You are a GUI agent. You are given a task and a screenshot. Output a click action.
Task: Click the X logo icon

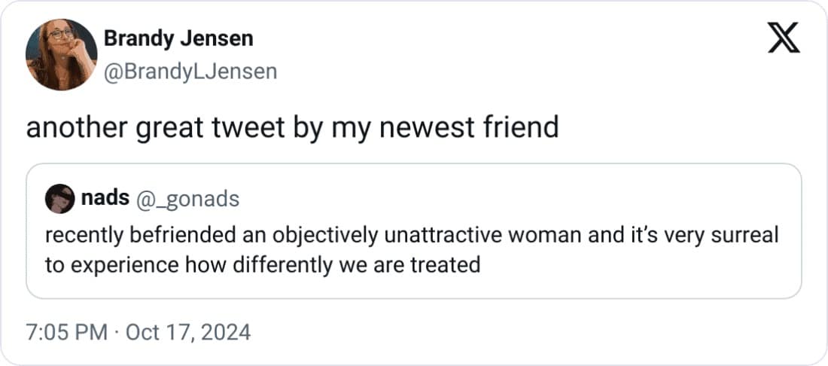pyautogui.click(x=784, y=38)
